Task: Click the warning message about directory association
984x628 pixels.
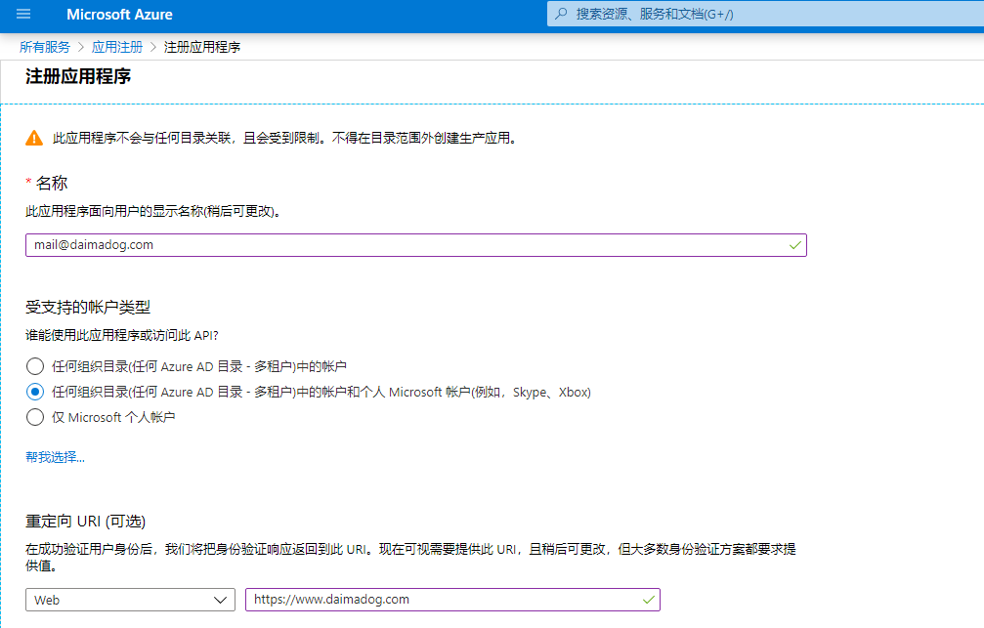Action: click(283, 138)
